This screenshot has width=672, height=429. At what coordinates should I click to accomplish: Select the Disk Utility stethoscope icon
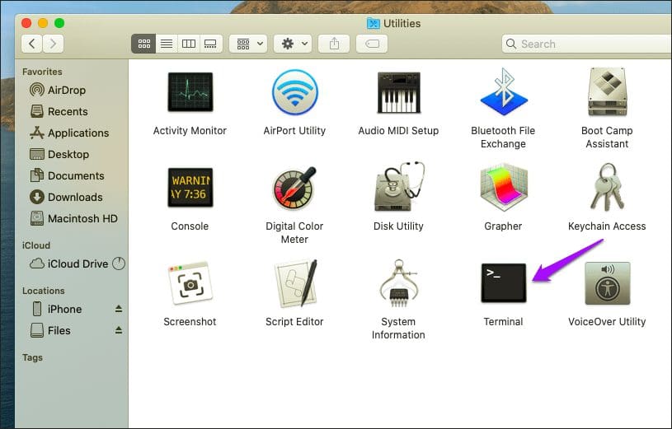pos(398,186)
